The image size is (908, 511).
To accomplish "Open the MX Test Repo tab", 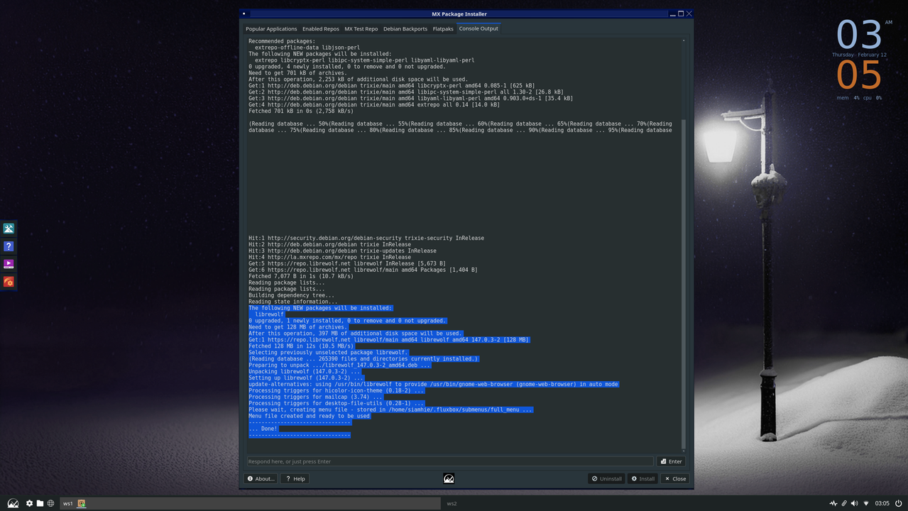I will [361, 29].
